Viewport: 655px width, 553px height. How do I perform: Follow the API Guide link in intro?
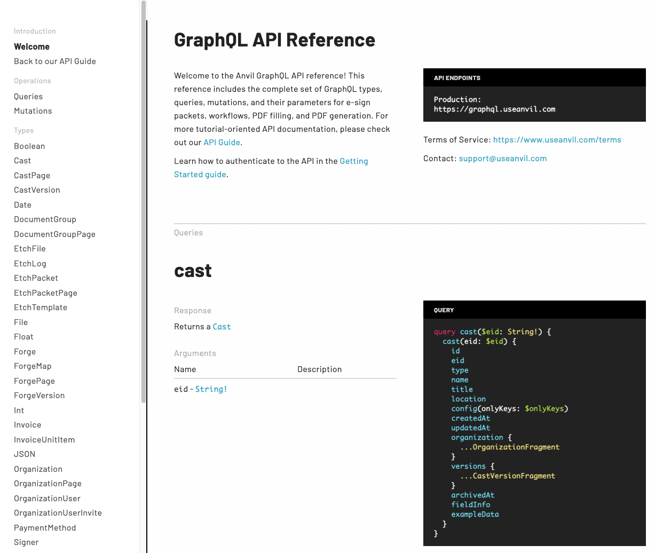(x=222, y=143)
